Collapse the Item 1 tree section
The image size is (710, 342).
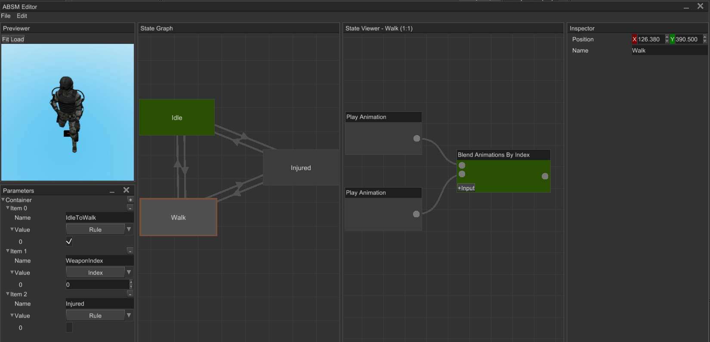pos(8,251)
